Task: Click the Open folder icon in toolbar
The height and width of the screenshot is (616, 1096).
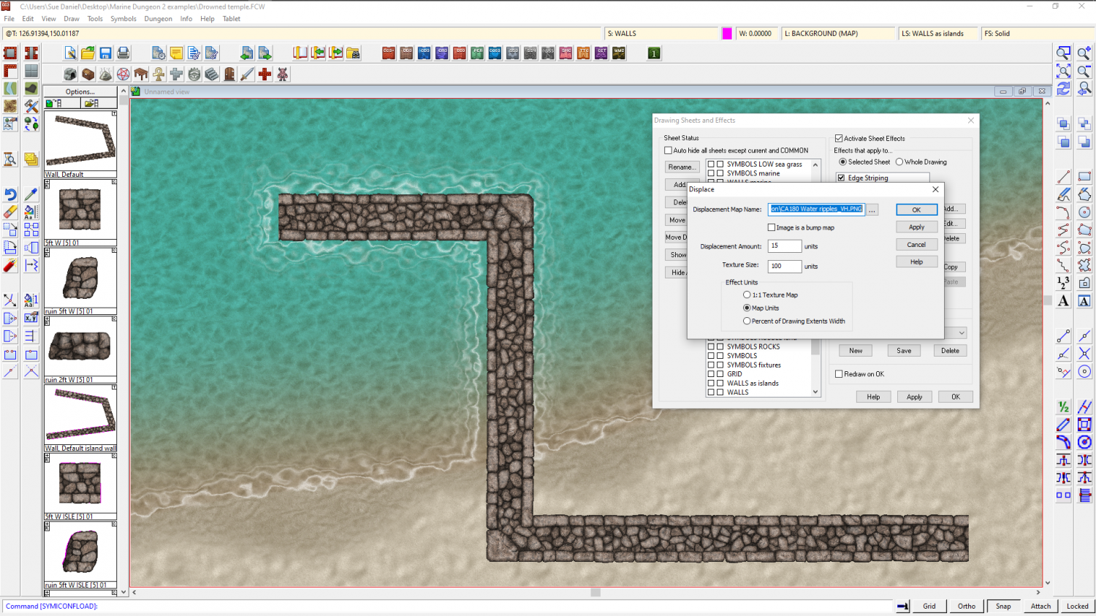Action: click(88, 53)
